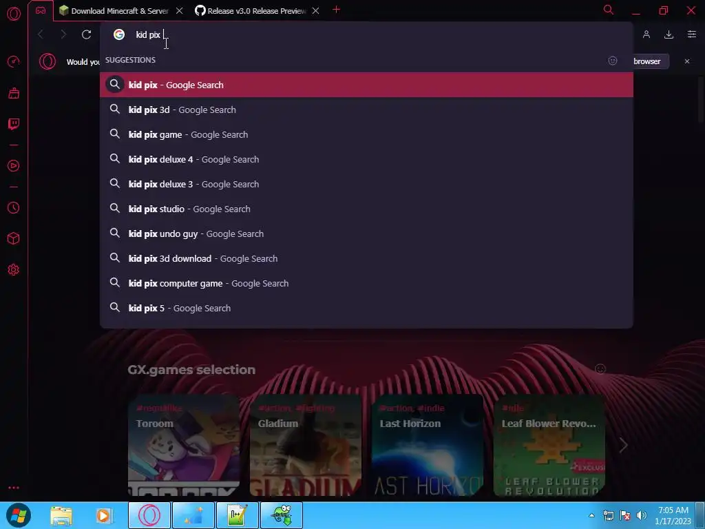
Task: Go forward with the forward arrow
Action: click(x=63, y=34)
